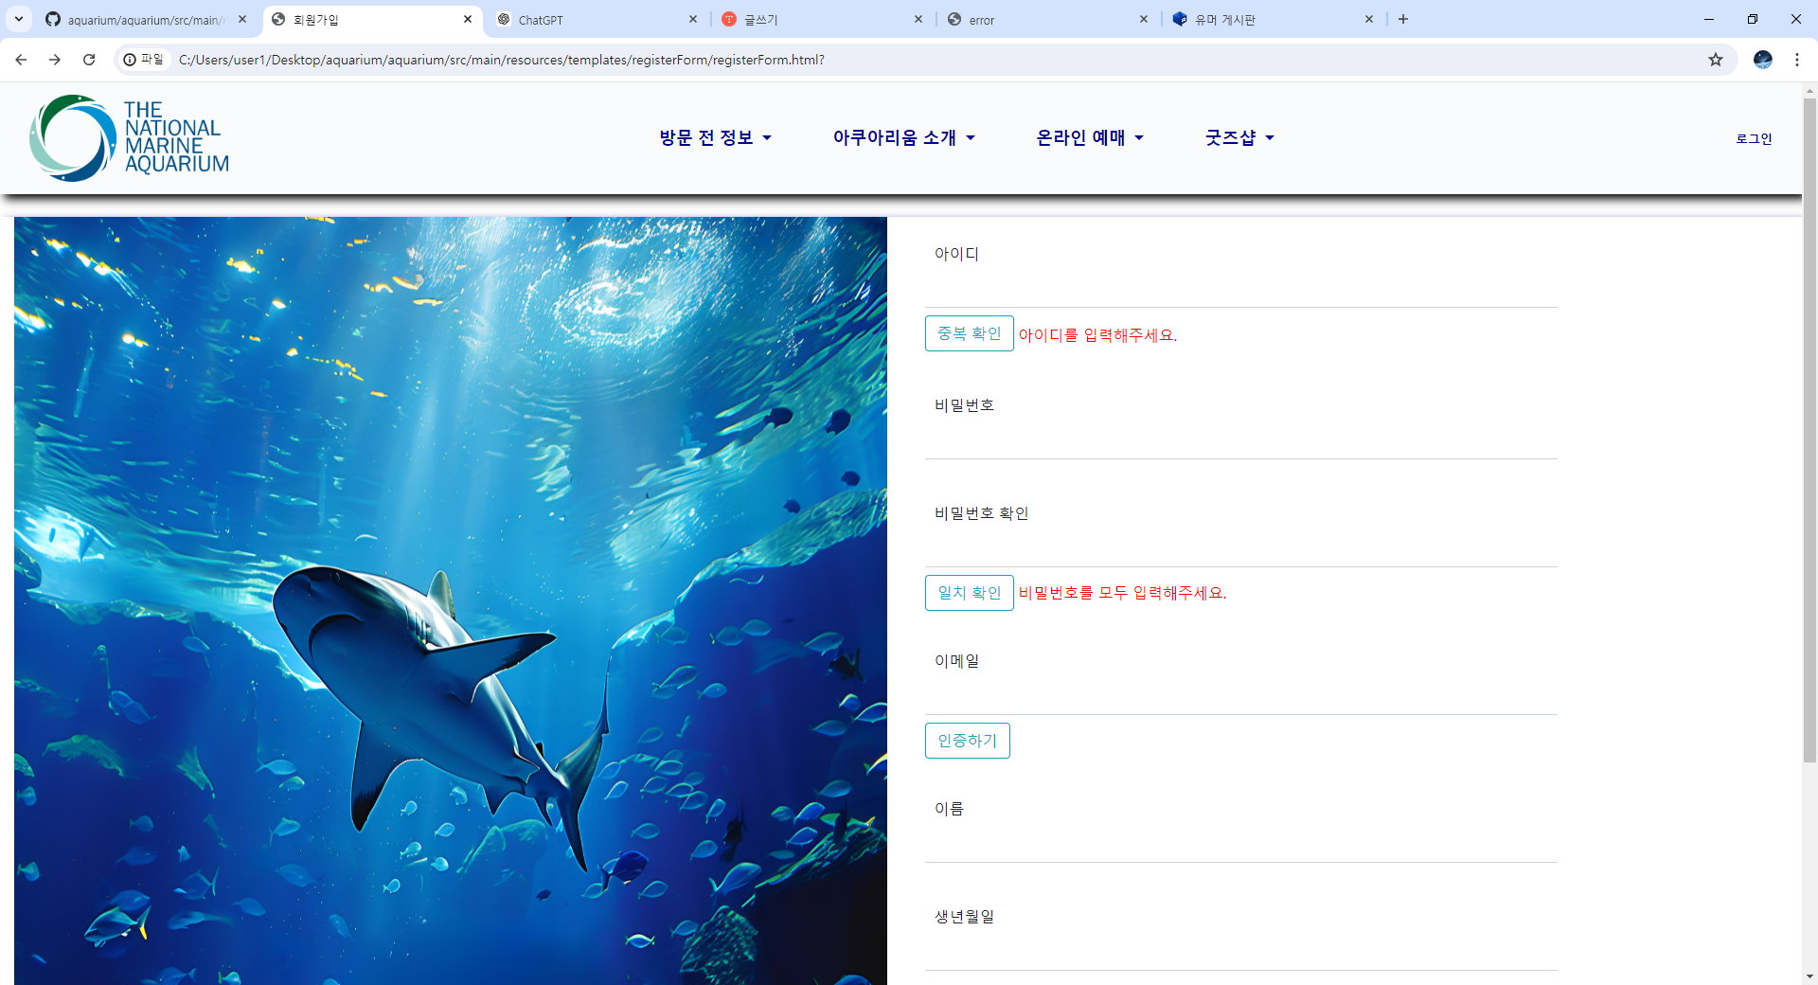Click the '아이디를 입력해주세요.' warning text
Image resolution: width=1818 pixels, height=985 pixels.
coord(1097,335)
